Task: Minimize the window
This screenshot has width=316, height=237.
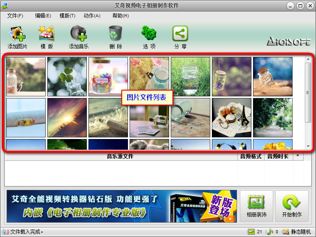Action: tap(290, 6)
